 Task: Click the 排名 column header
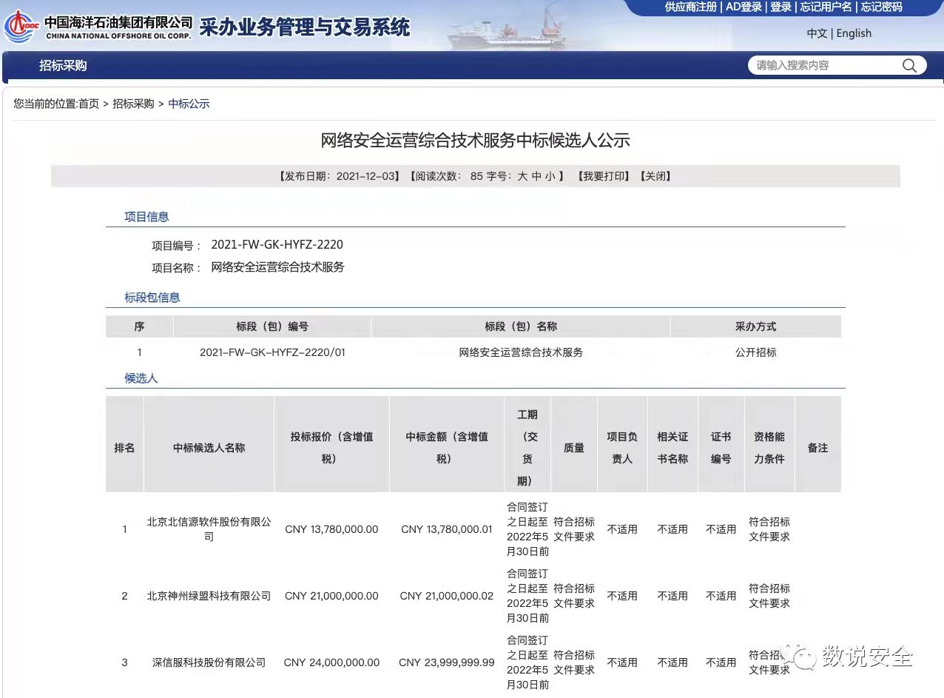(x=124, y=448)
